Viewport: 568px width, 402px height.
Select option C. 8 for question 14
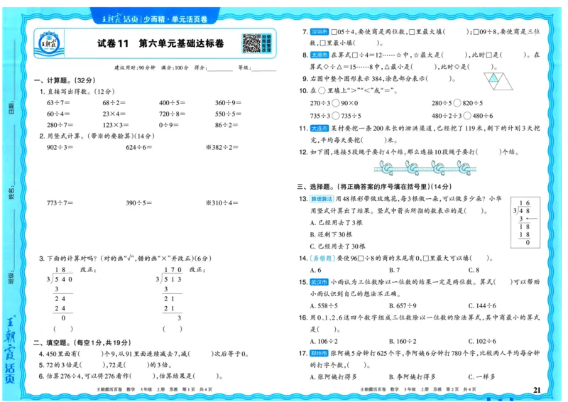point(474,270)
